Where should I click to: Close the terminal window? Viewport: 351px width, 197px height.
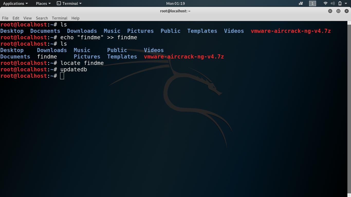click(347, 11)
